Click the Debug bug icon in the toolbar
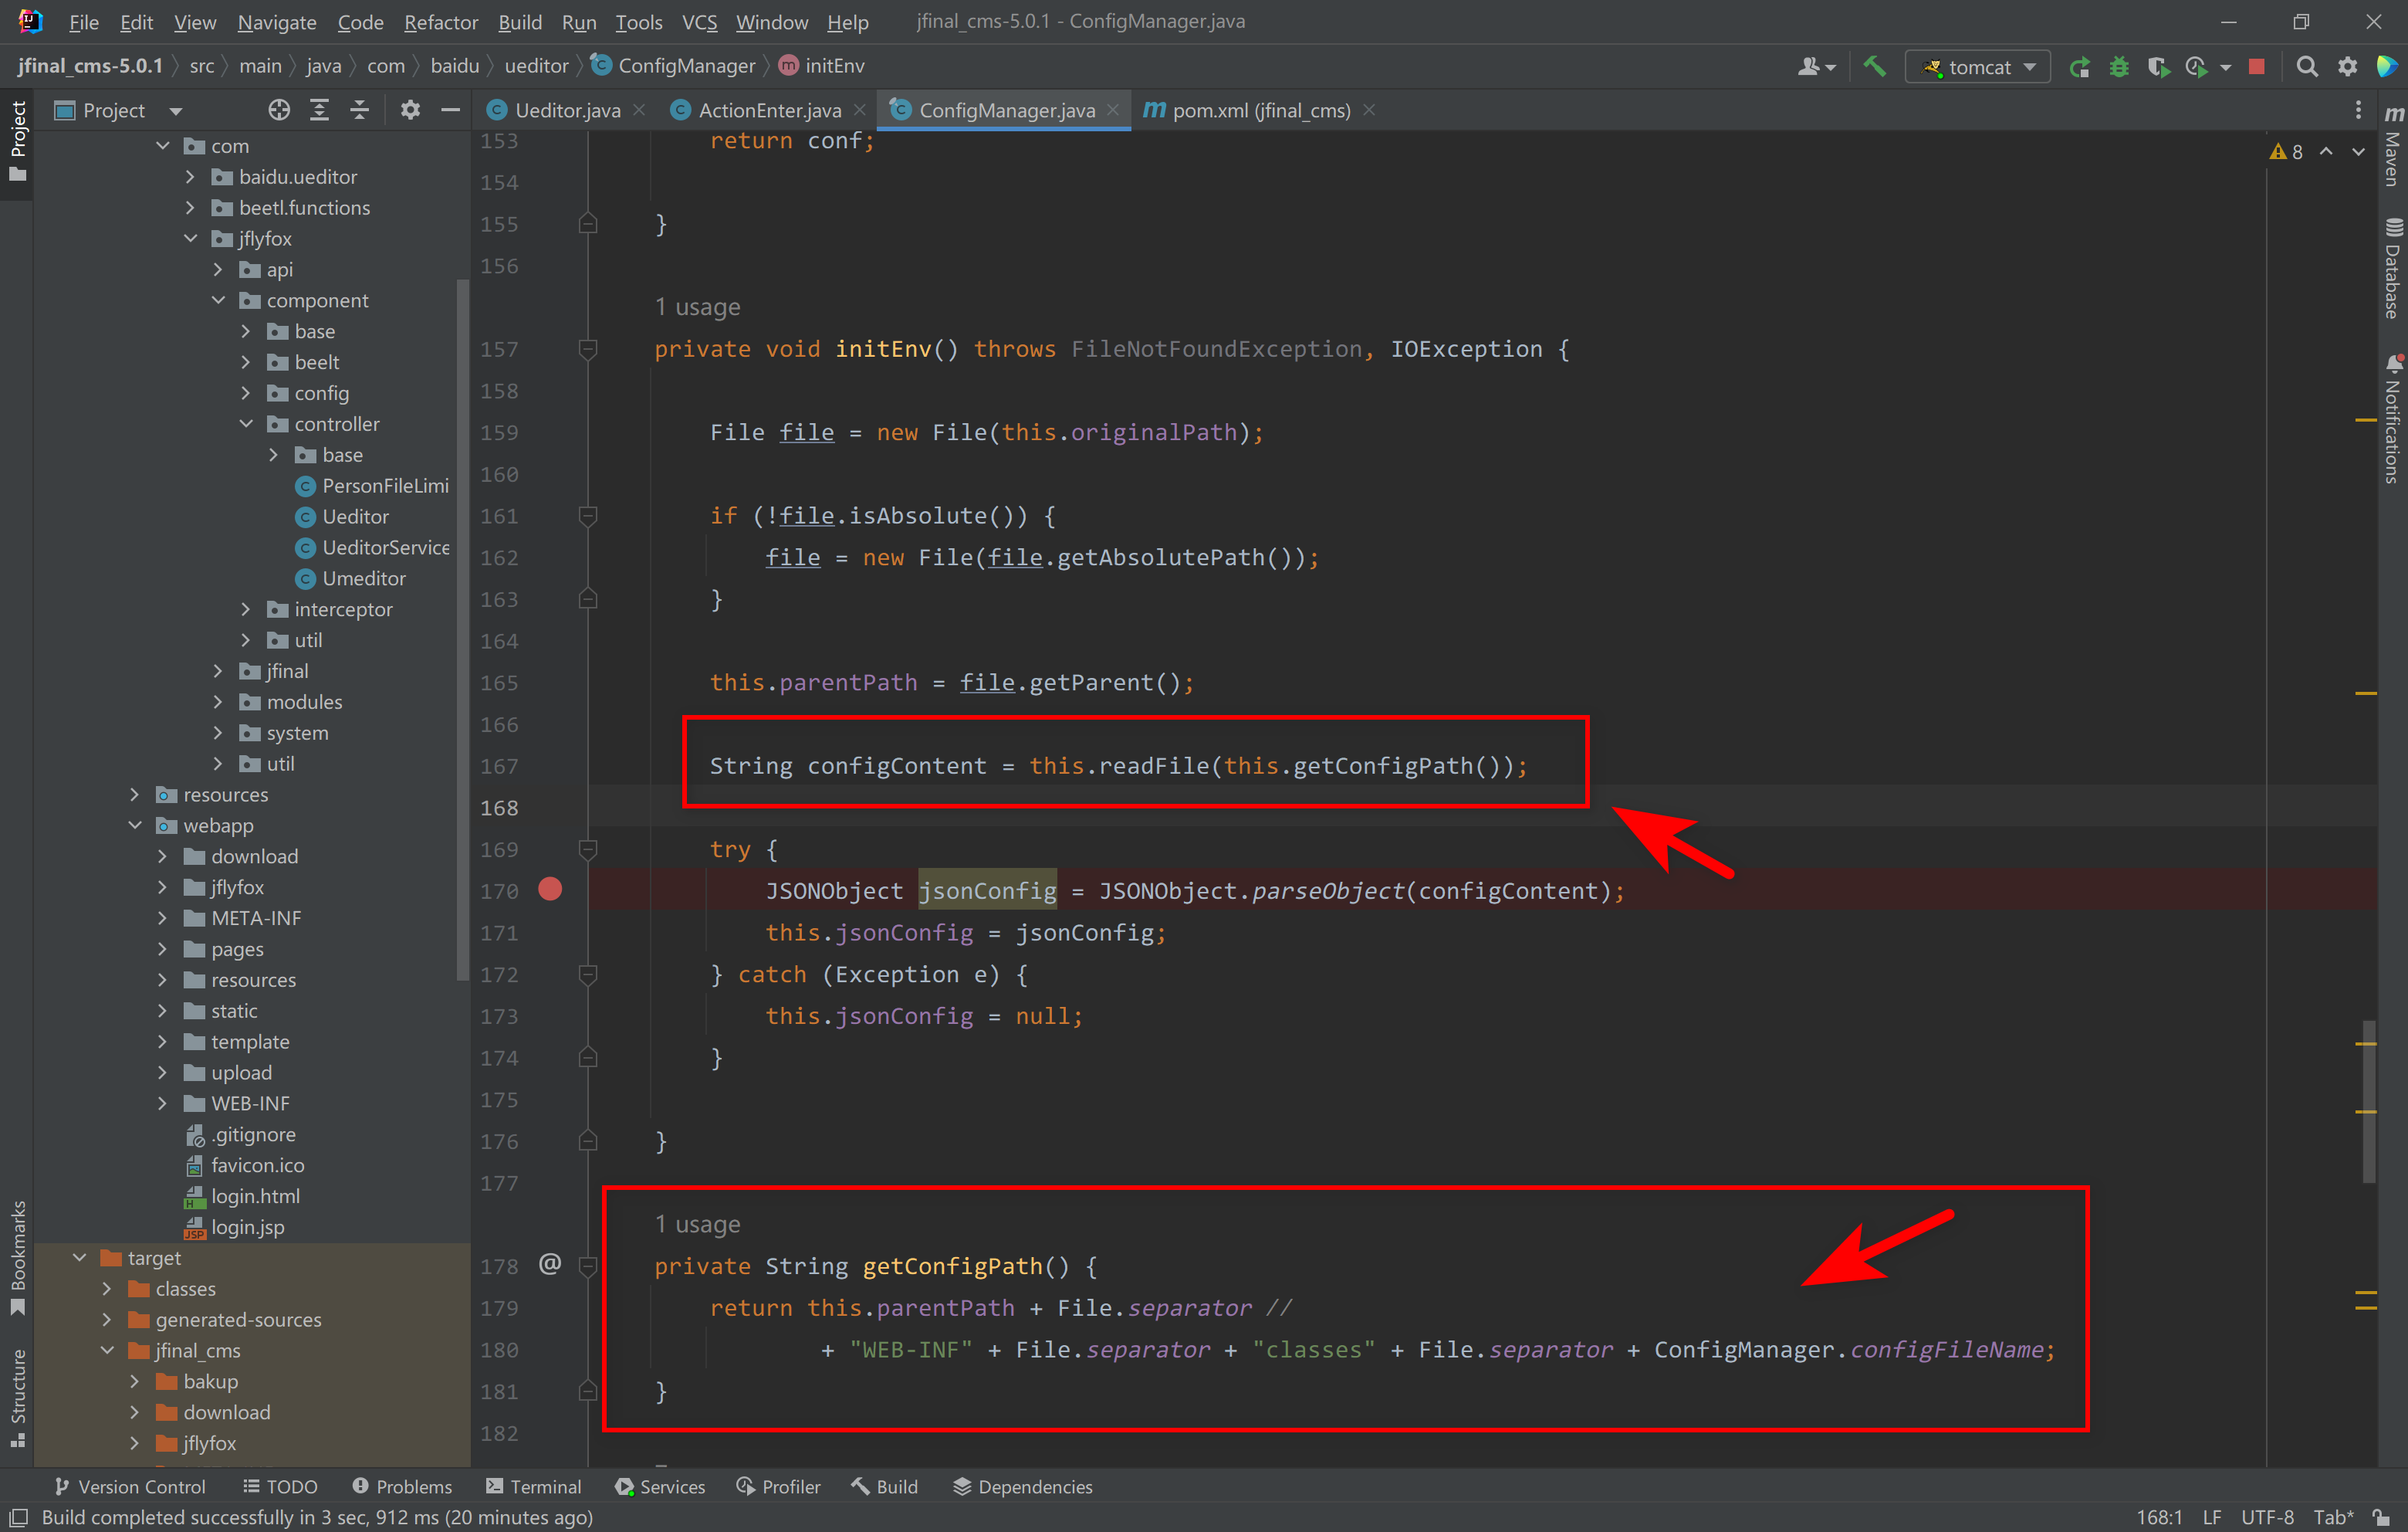 [x=2118, y=66]
